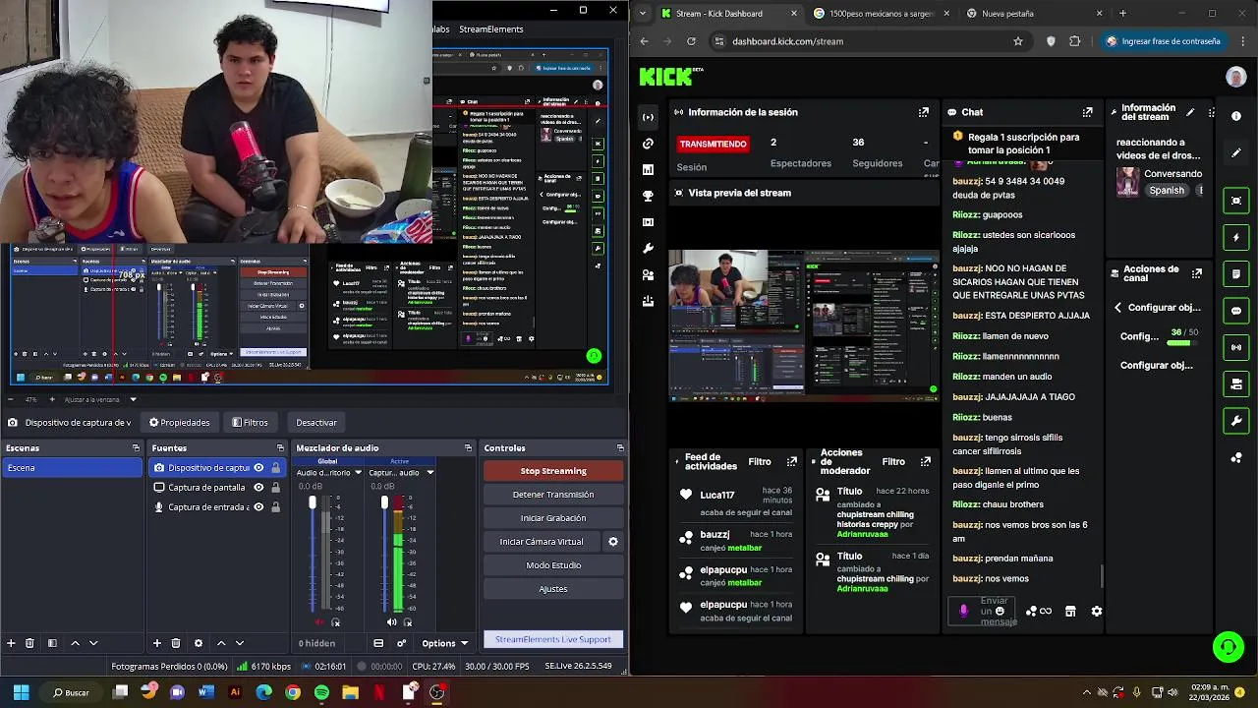Open Filtro in Feed de actividades
1258x708 pixels.
pos(760,462)
